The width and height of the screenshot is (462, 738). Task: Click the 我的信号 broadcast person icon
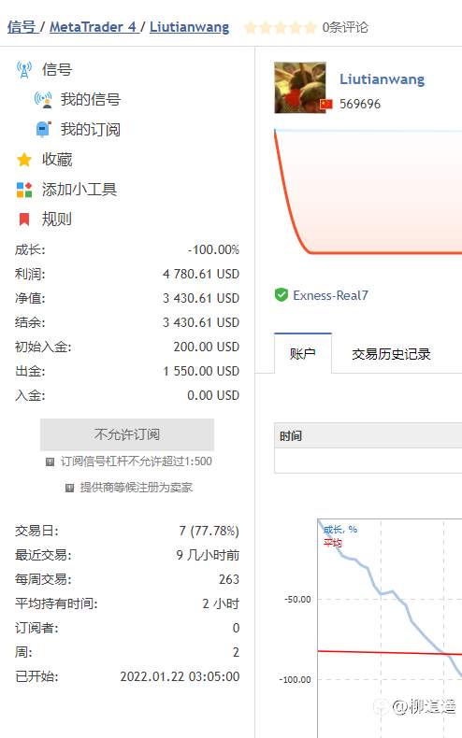[43, 99]
